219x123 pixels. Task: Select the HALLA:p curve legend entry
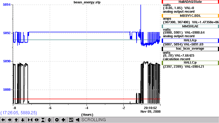tap(190, 41)
